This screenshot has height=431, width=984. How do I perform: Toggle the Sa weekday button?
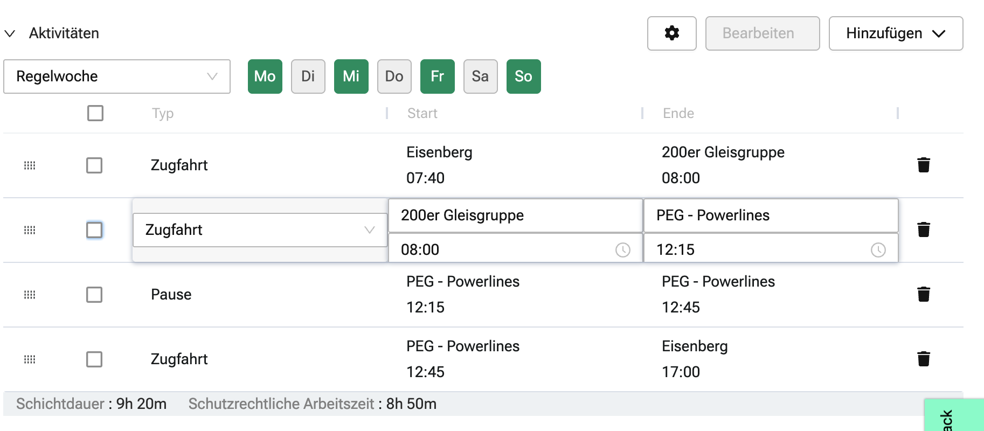[x=480, y=77]
